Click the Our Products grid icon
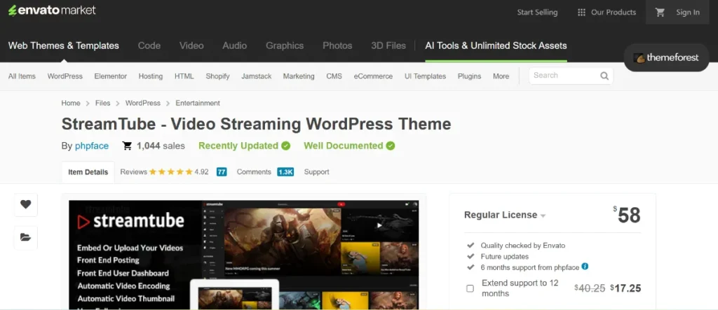The width and height of the screenshot is (718, 310). tap(581, 13)
